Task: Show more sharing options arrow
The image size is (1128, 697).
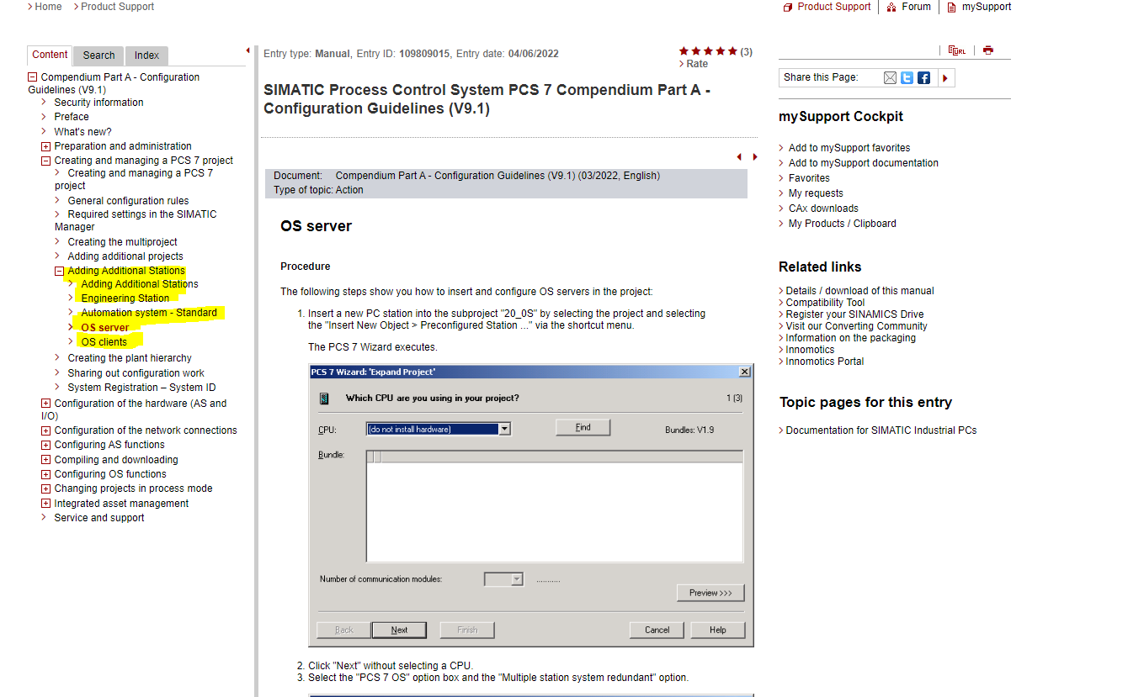Action: tap(945, 78)
